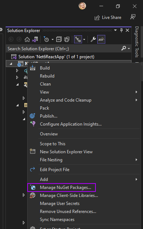Open the View submenu
Viewport: 143px width, 229px height.
pos(84,92)
